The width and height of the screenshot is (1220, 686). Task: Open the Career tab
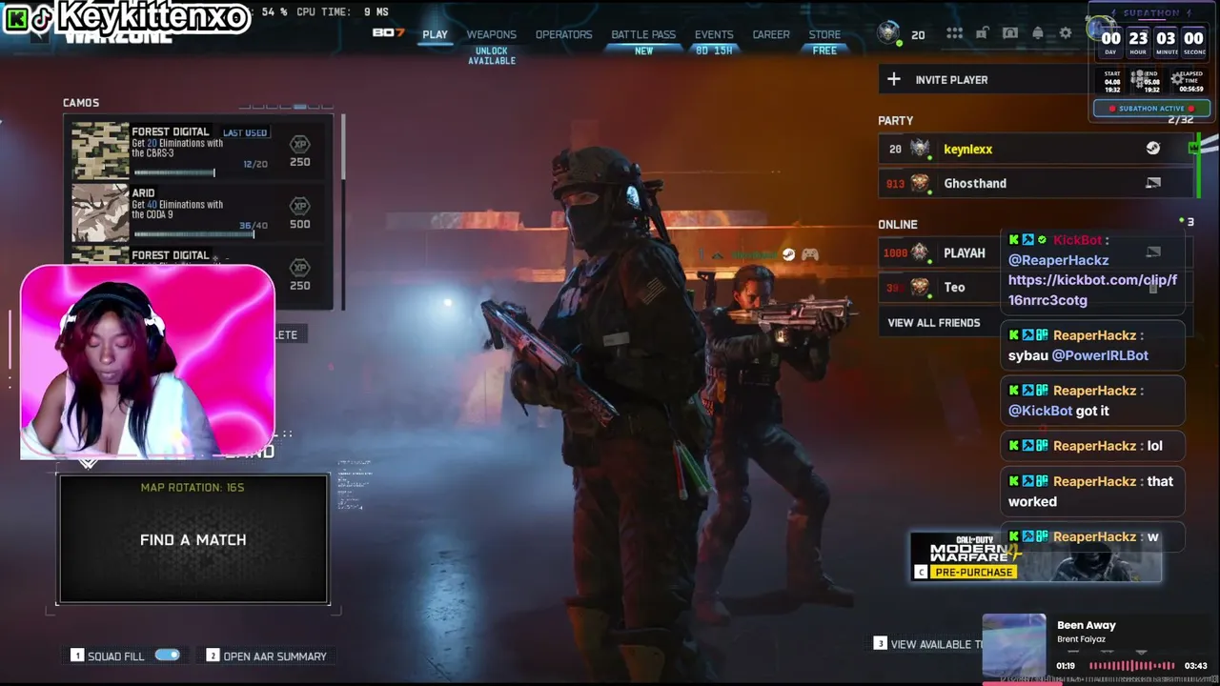tap(771, 34)
